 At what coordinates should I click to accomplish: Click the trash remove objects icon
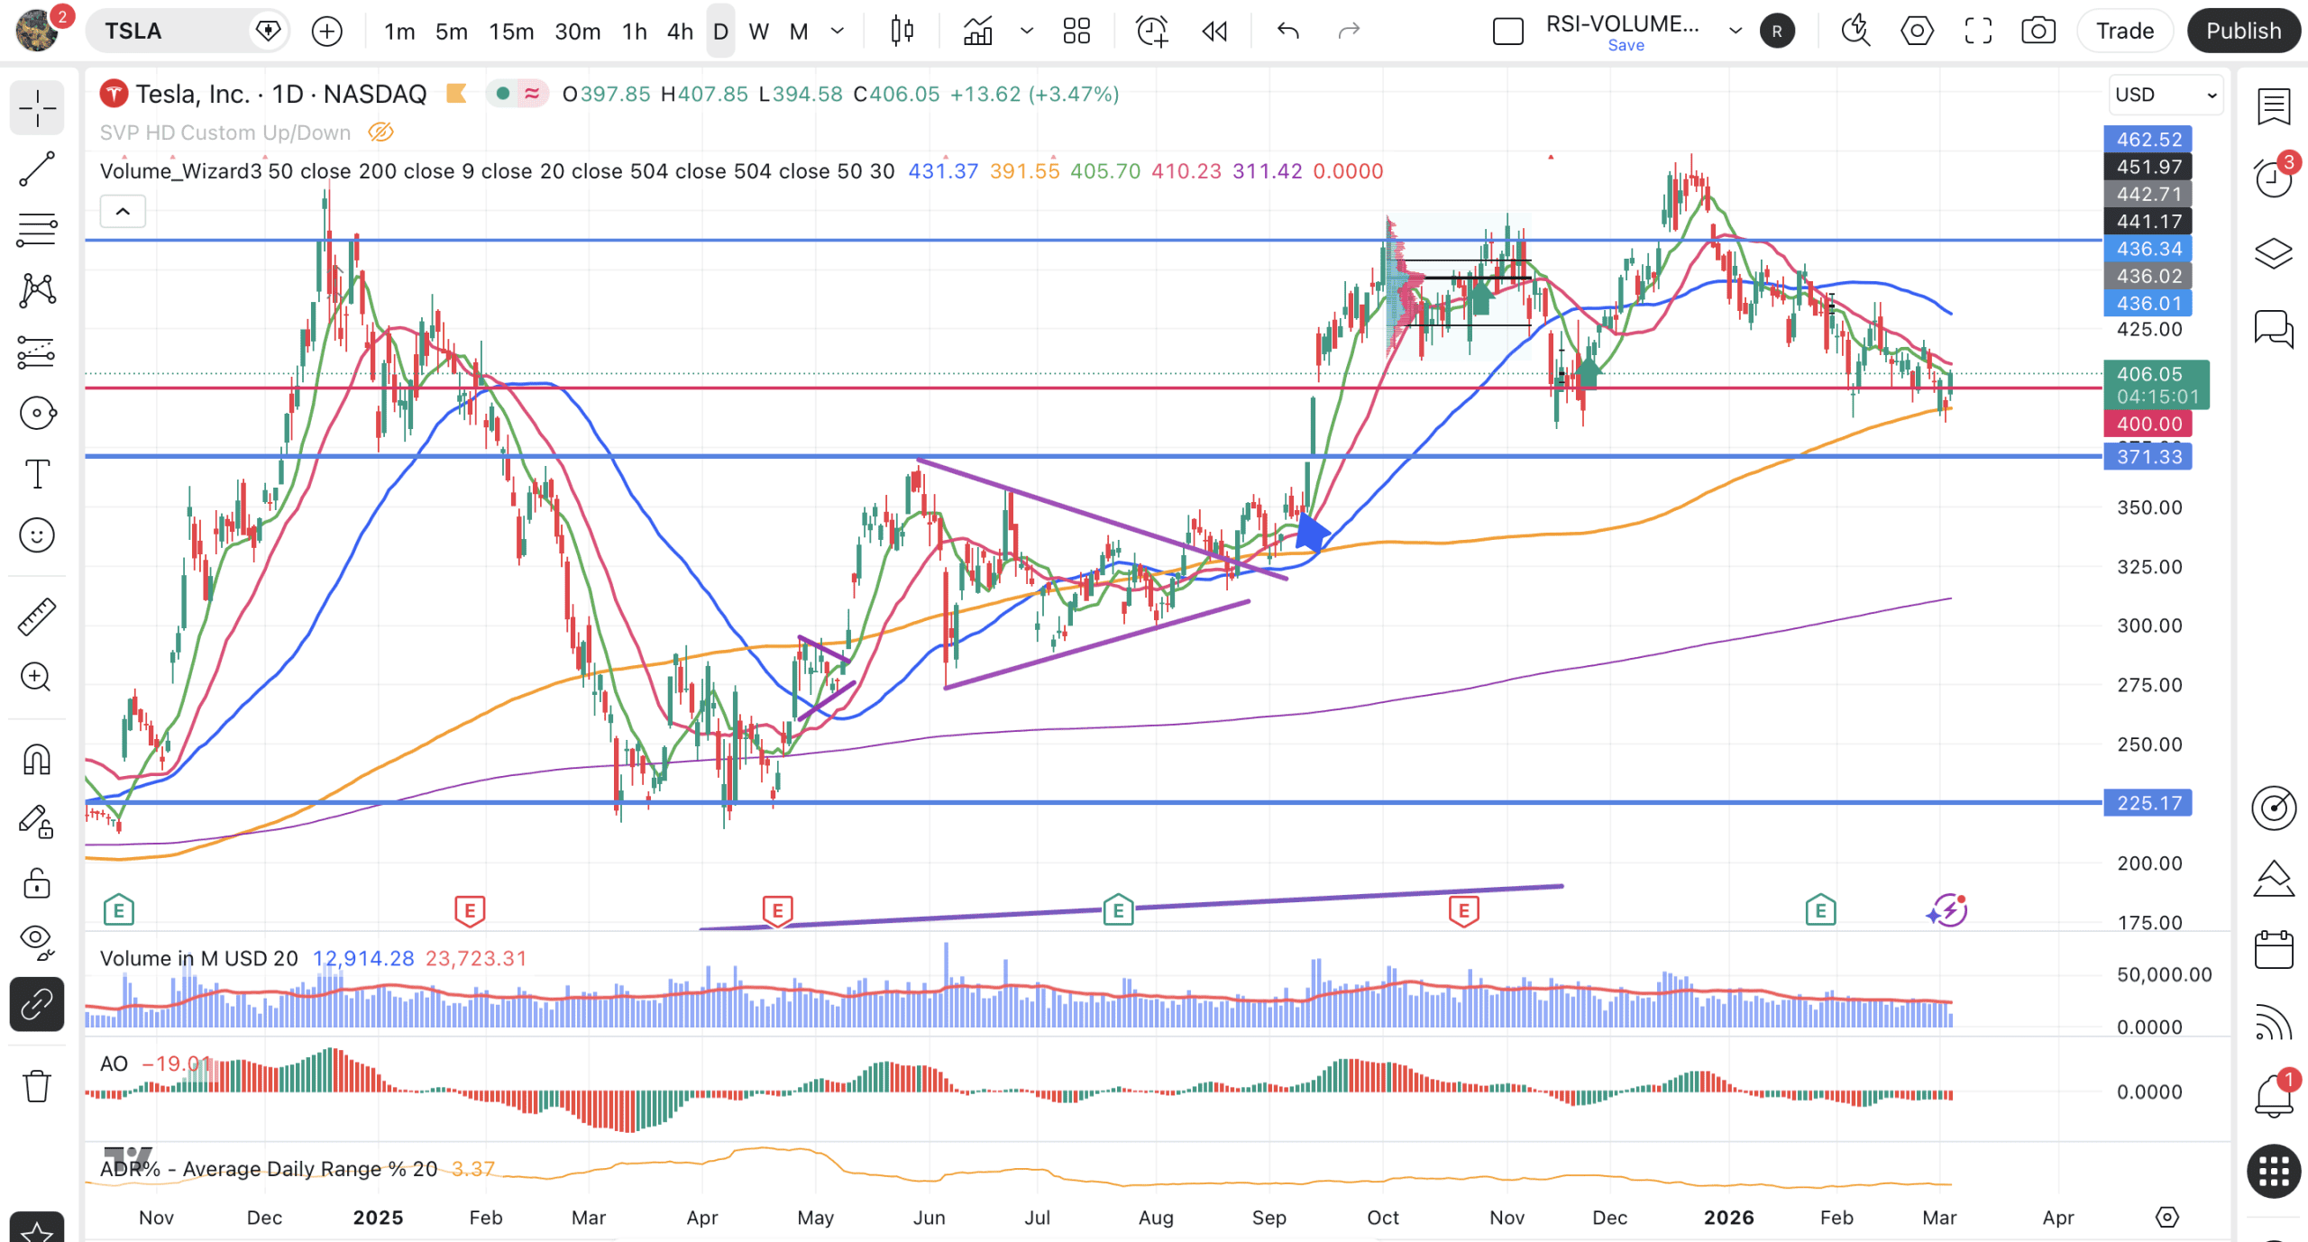pos(37,1085)
